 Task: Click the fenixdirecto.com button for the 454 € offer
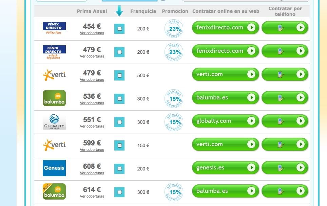point(226,27)
